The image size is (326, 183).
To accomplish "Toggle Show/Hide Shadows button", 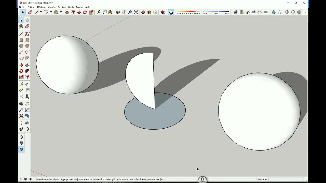I will 171,12.
